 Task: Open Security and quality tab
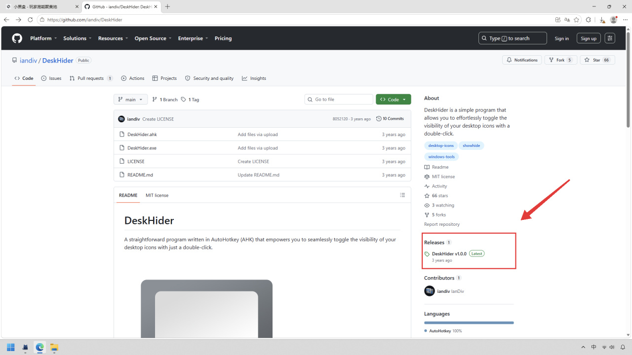209,78
